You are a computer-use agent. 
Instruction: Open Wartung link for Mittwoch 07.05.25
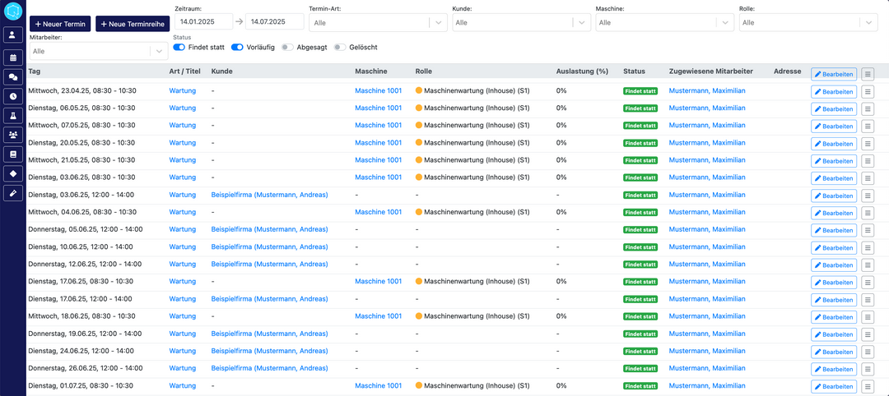183,125
